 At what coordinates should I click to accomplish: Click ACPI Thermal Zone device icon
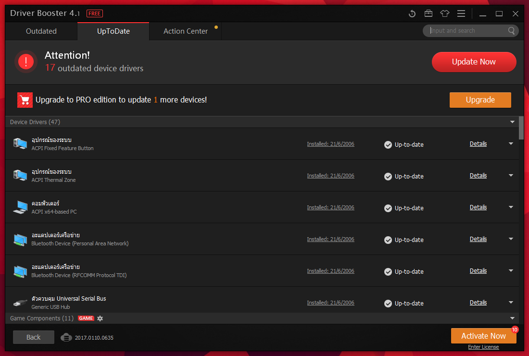tap(20, 176)
